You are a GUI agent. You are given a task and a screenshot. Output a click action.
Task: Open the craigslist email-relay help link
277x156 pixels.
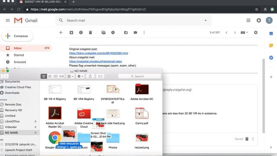[96, 62]
